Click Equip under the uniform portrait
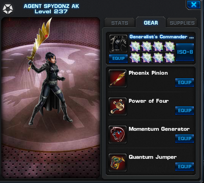 [118, 59]
